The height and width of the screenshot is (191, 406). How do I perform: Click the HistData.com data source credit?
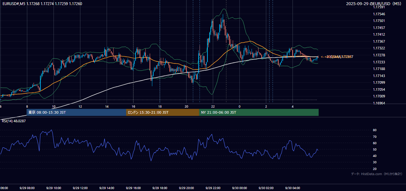(x=377, y=174)
